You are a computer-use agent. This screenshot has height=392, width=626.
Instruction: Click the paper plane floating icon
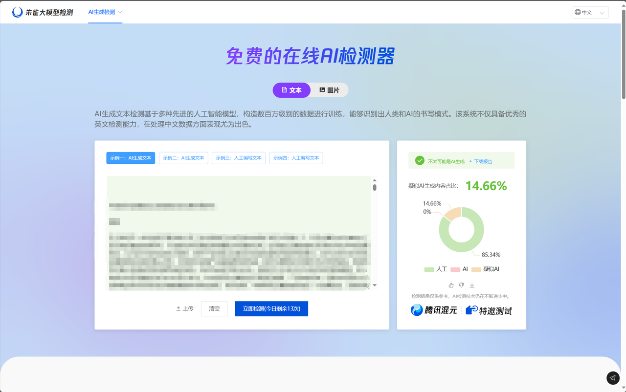click(613, 378)
